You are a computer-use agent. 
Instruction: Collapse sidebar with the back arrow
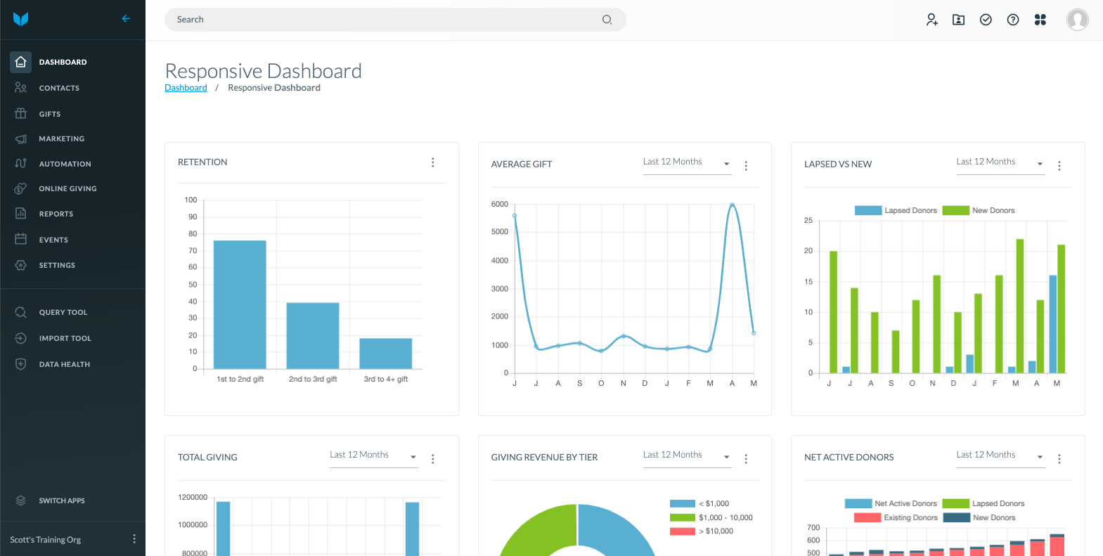[126, 19]
